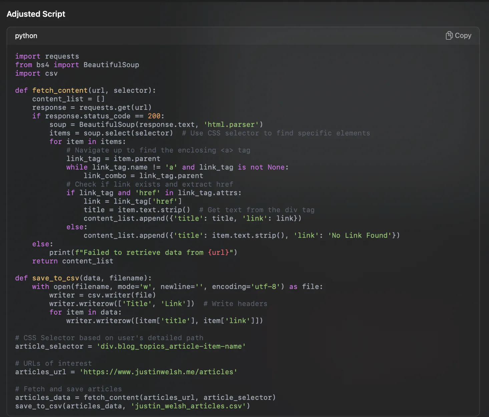Click the return content_list statement
This screenshot has width=489, height=417.
tap(73, 261)
